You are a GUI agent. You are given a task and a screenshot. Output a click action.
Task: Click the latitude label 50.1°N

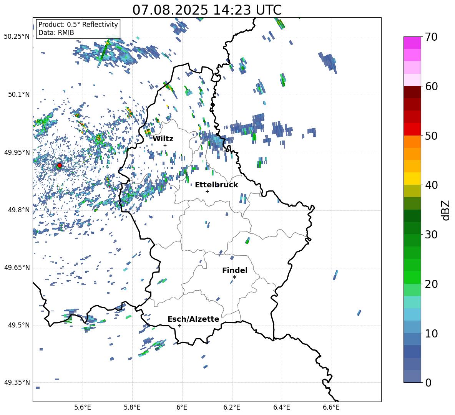18,95
